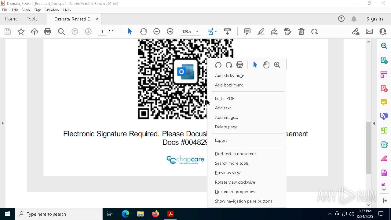Collapse the right tools pane arrow

point(374,123)
